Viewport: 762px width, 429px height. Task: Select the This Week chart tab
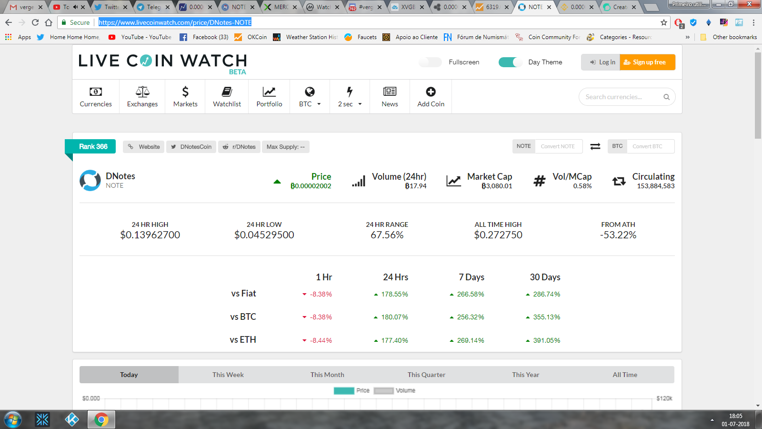coord(228,375)
